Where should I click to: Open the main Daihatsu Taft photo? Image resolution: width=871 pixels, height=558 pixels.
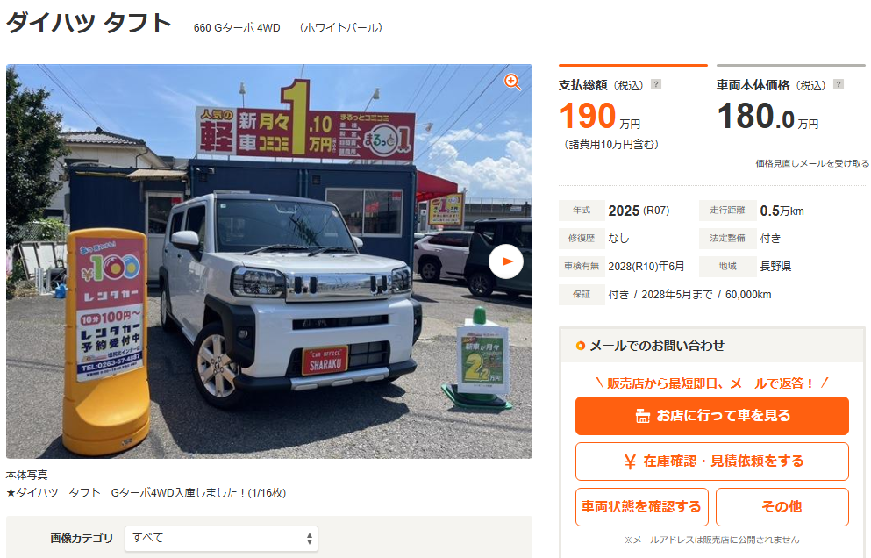pyautogui.click(x=269, y=261)
